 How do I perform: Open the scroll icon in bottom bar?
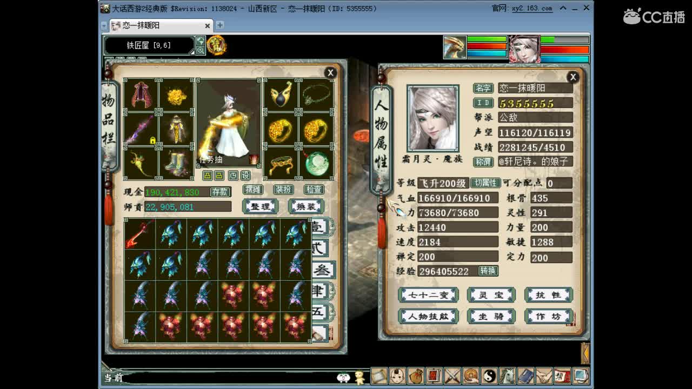378,375
